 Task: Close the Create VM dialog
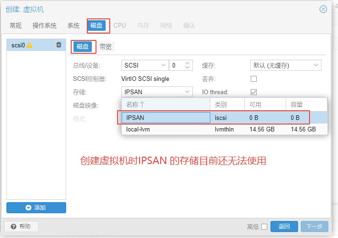[x=323, y=9]
